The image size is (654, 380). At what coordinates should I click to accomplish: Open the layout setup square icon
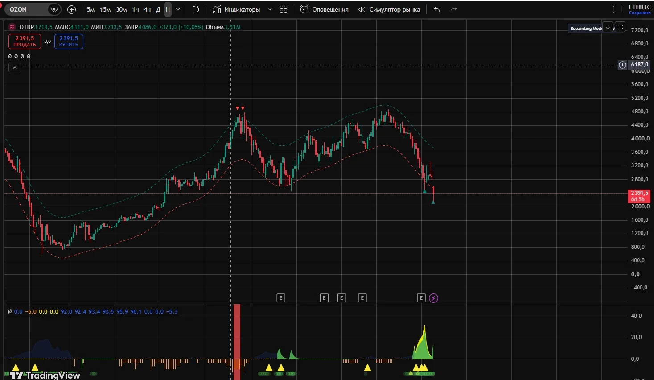(617, 9)
